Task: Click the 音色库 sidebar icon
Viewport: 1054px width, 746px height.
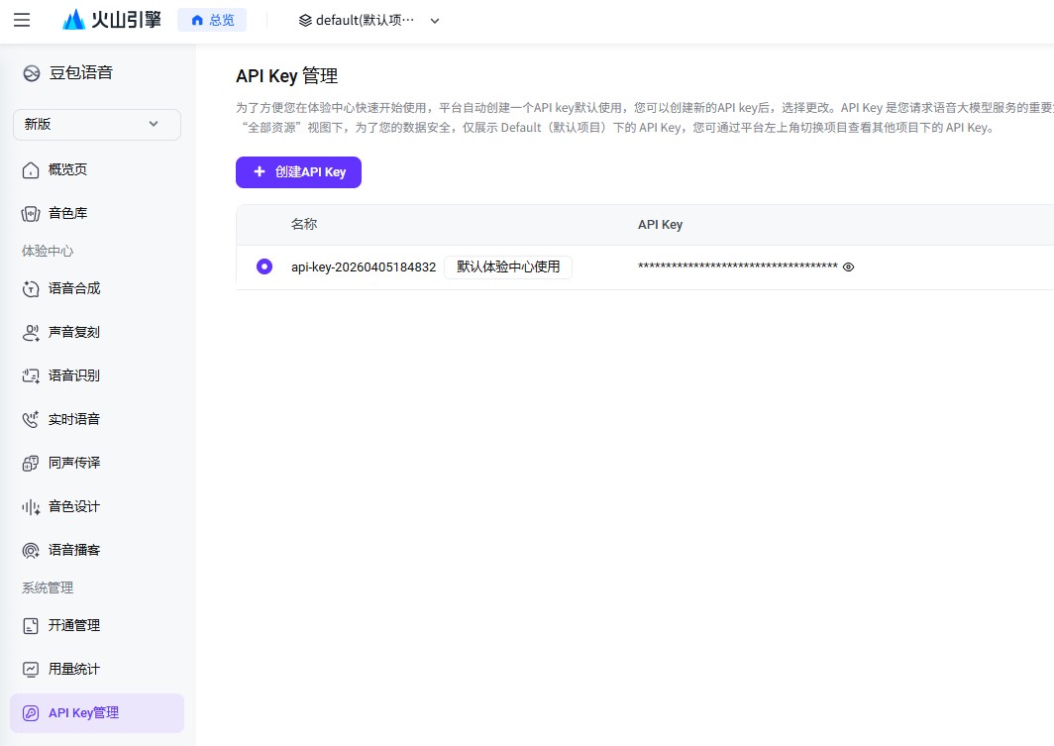Action: pyautogui.click(x=31, y=213)
